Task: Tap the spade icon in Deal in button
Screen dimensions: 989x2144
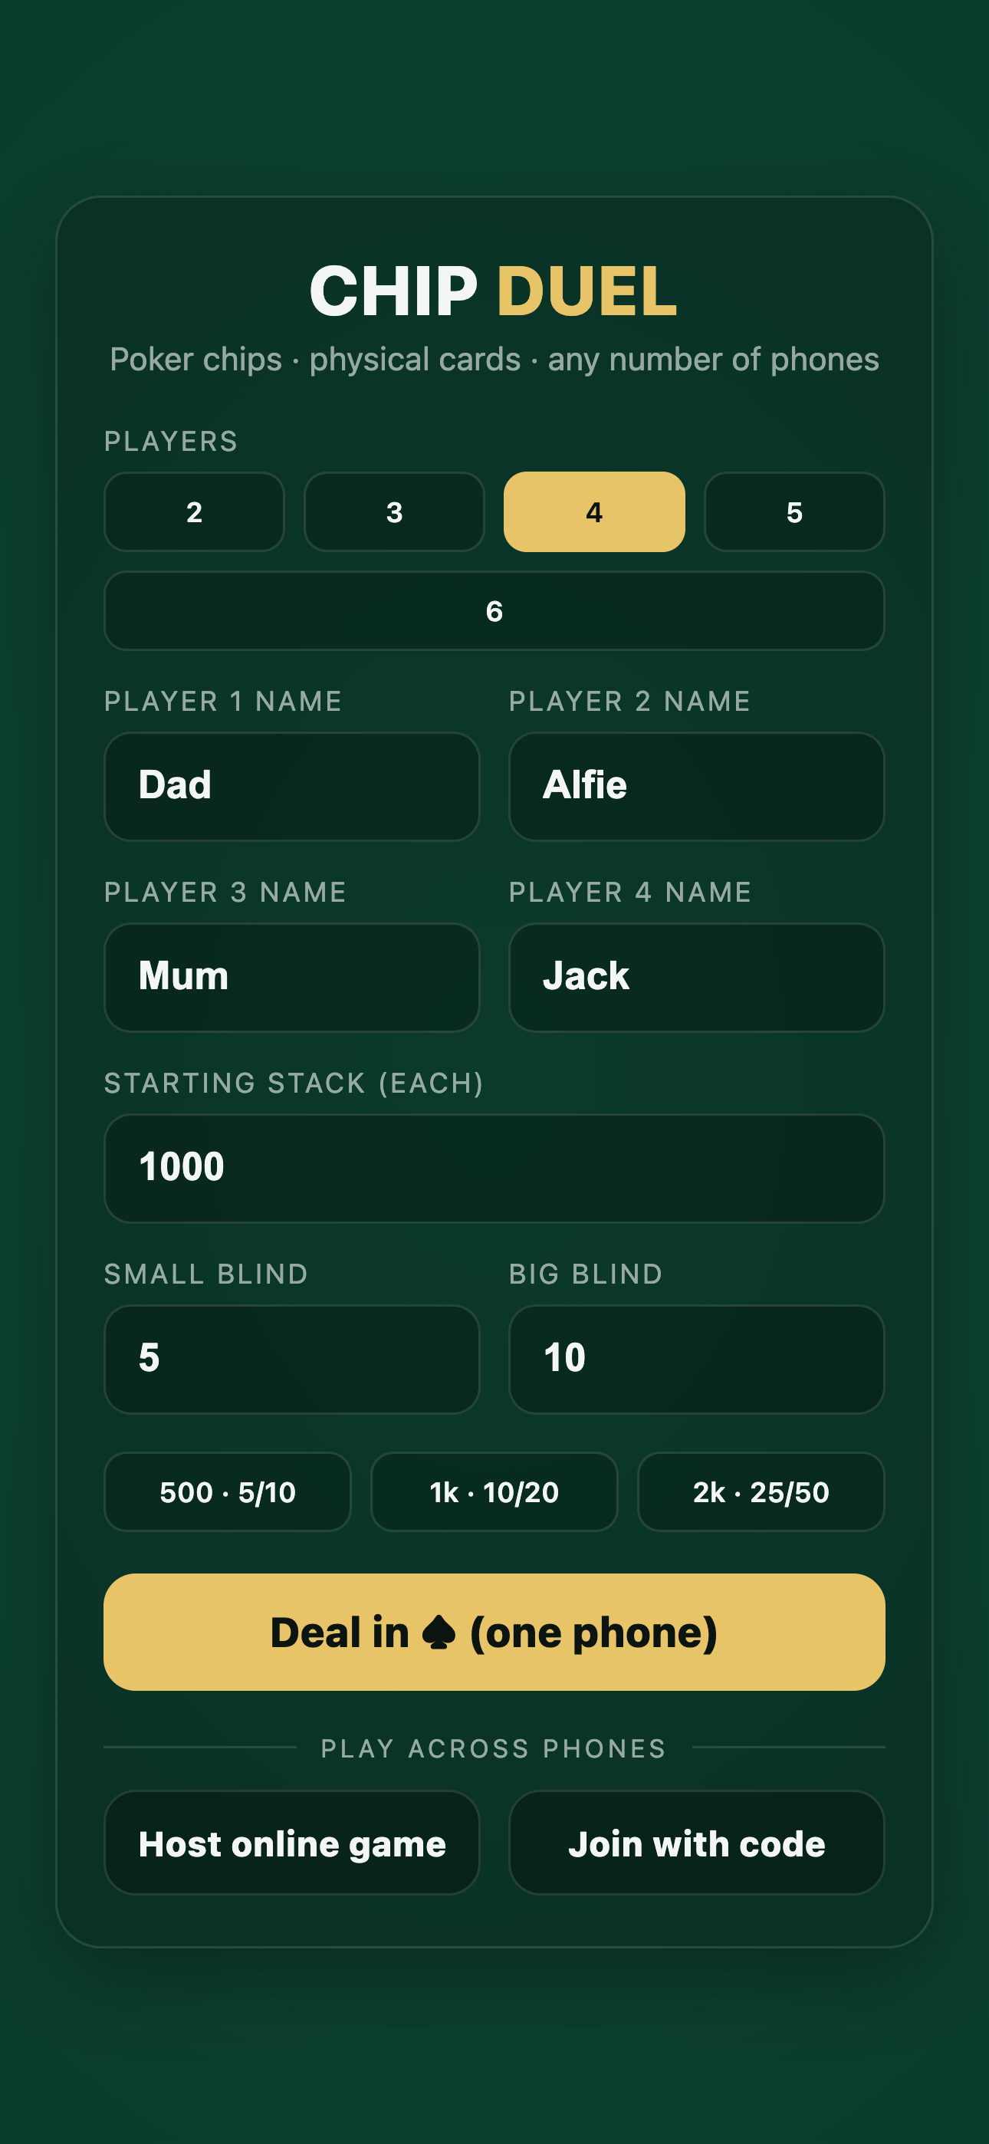Action: click(x=439, y=1632)
